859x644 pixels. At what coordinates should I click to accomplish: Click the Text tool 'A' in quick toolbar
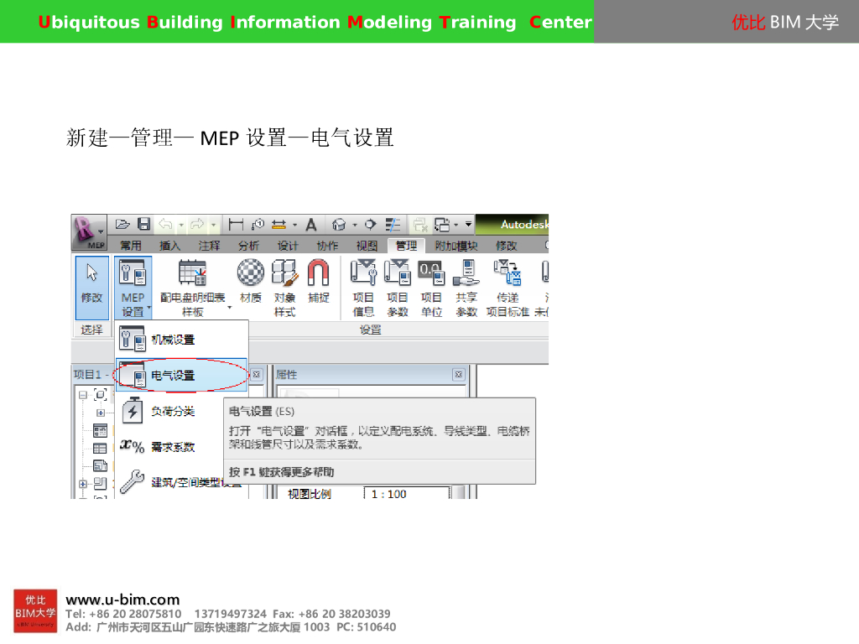pos(310,225)
